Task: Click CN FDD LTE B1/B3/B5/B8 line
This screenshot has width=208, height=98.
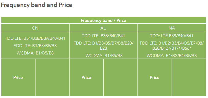Action: tap(35, 46)
